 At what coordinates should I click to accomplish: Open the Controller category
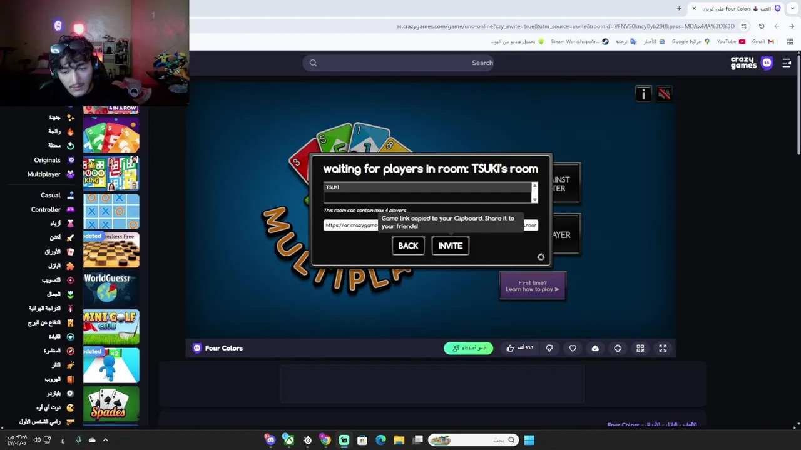coord(53,210)
